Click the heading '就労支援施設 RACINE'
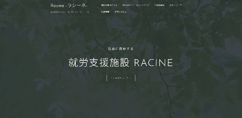 pyautogui.click(x=121, y=63)
